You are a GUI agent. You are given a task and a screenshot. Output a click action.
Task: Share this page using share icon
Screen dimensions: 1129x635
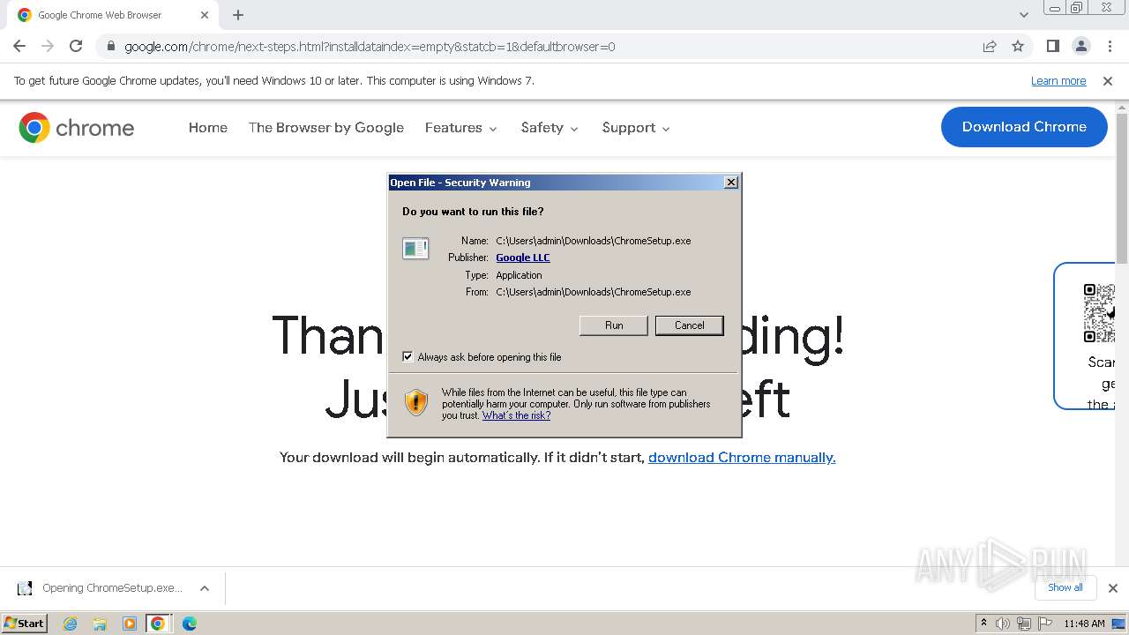tap(990, 47)
